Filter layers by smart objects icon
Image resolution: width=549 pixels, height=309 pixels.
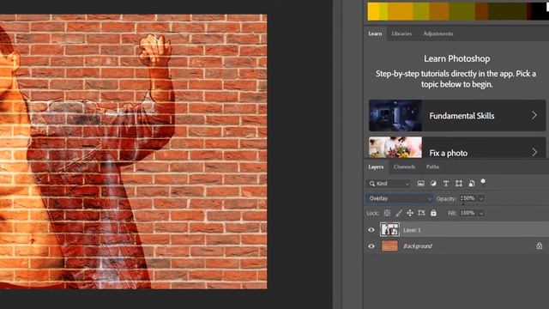(x=472, y=183)
